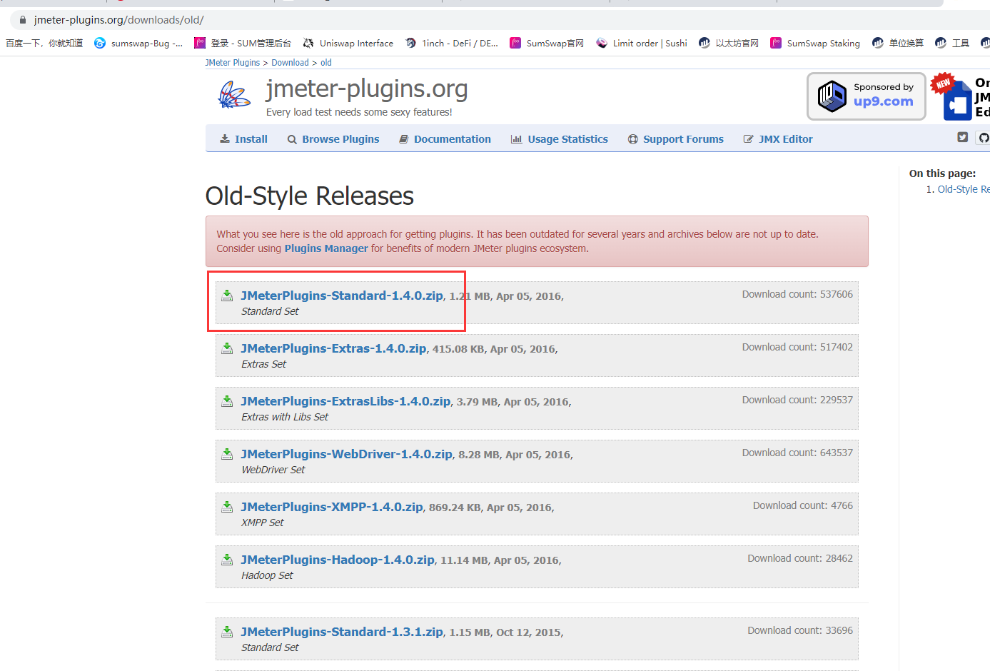Click download icon beside JMeterPlugins-Hadoop-1.4.0.zip

click(227, 560)
